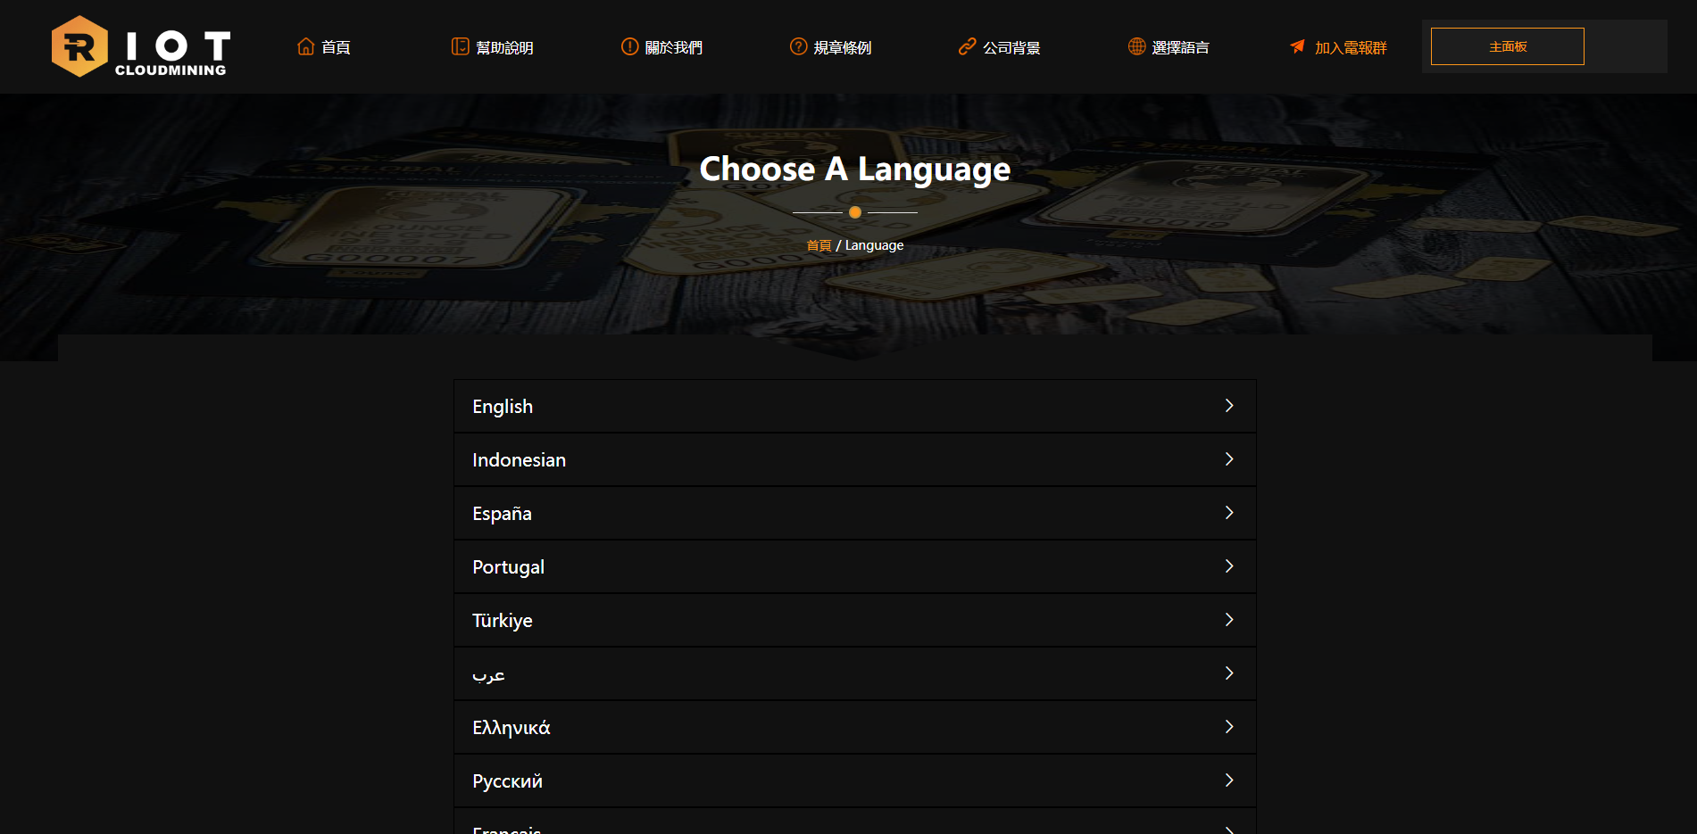Open the 規章條例 menu item
This screenshot has height=834, width=1697.
(842, 47)
